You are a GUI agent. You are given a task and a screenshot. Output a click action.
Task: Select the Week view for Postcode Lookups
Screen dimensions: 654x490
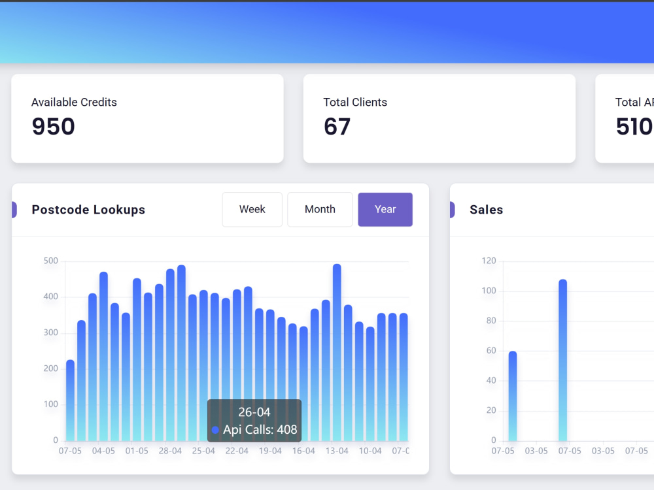[x=252, y=209]
